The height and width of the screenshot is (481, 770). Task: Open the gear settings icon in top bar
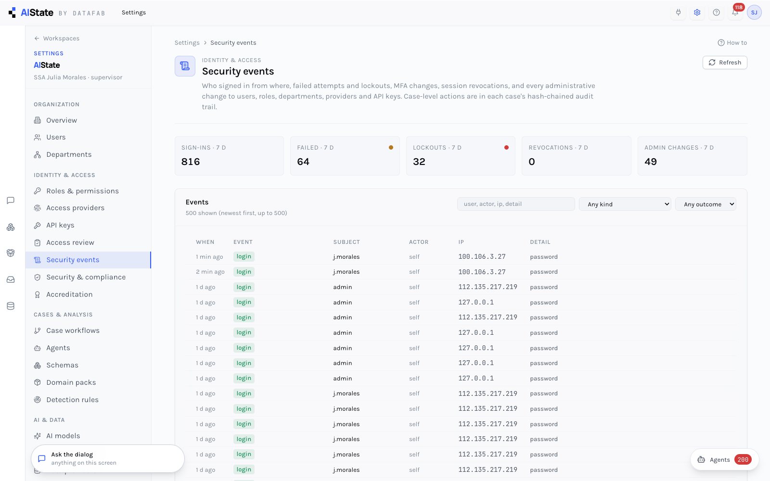[x=697, y=13]
